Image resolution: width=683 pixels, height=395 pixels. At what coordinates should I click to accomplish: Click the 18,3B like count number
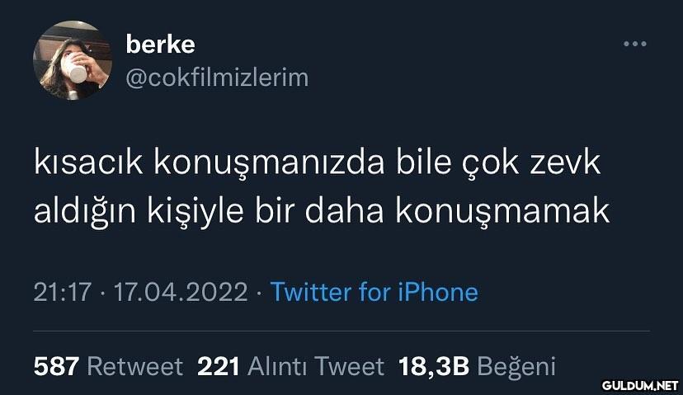(433, 366)
